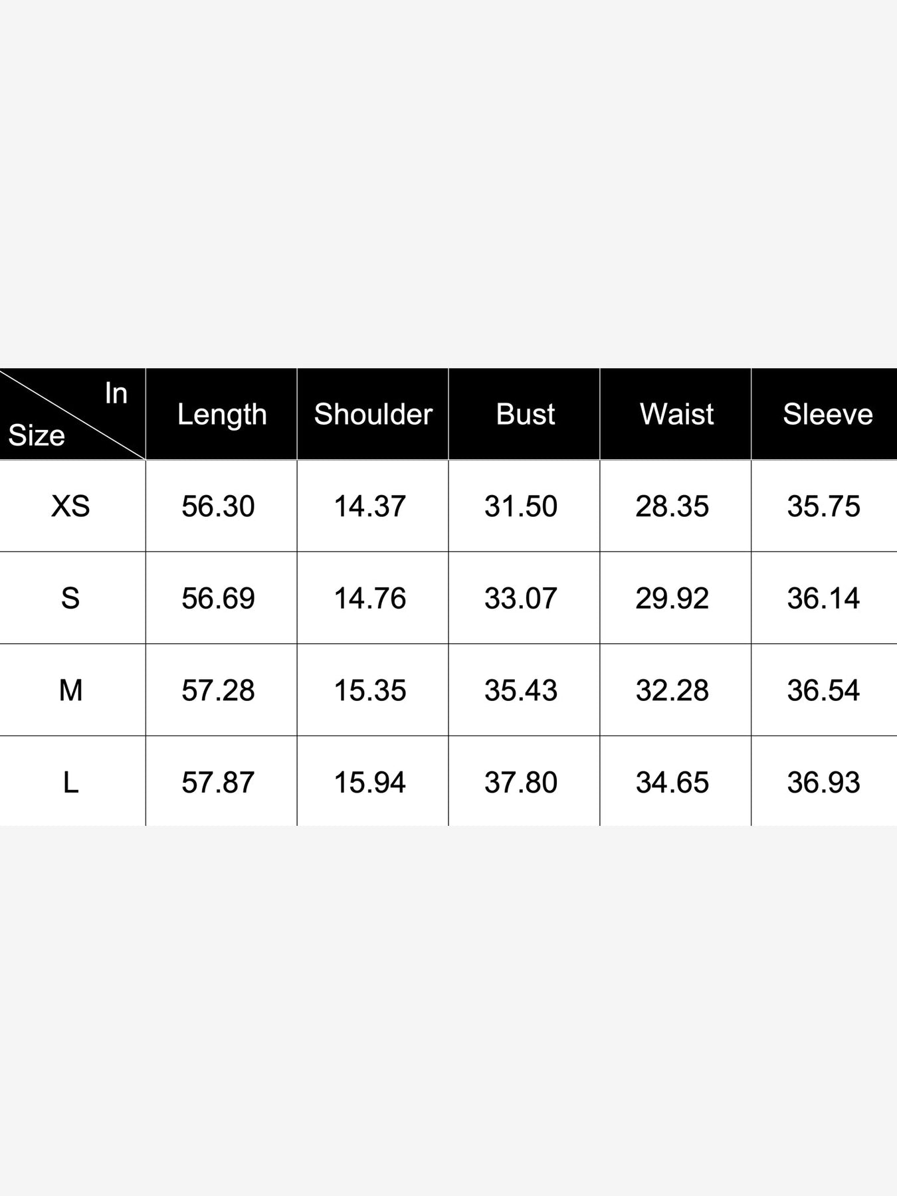This screenshot has height=1196, width=897.
Task: Select the Bust column header
Action: (x=525, y=415)
